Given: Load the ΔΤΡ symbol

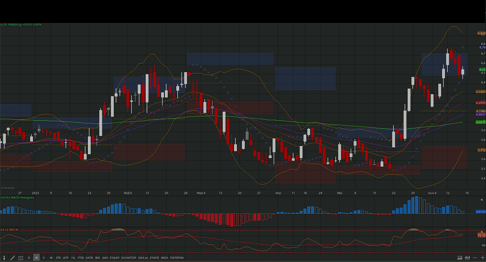Looking at the screenshot, I should [x=66, y=258].
